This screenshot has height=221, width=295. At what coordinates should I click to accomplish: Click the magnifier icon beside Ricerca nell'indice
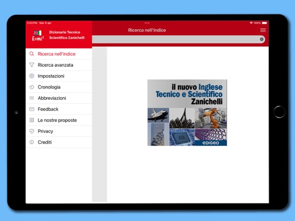32,54
